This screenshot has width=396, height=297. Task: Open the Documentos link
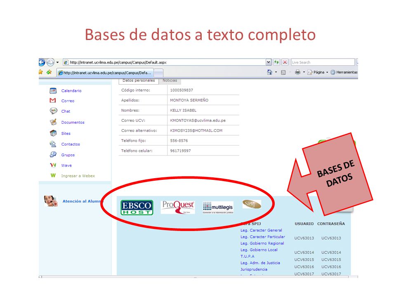[73, 122]
